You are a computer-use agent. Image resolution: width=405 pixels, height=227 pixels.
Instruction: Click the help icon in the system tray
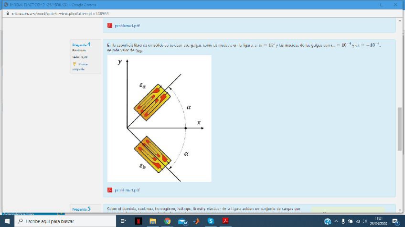click(328, 221)
